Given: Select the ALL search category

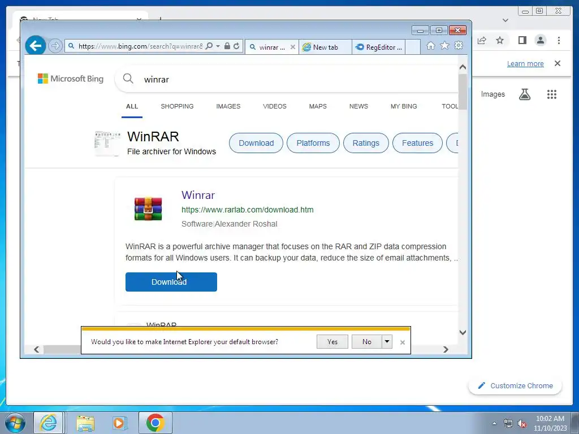Looking at the screenshot, I should point(132,106).
